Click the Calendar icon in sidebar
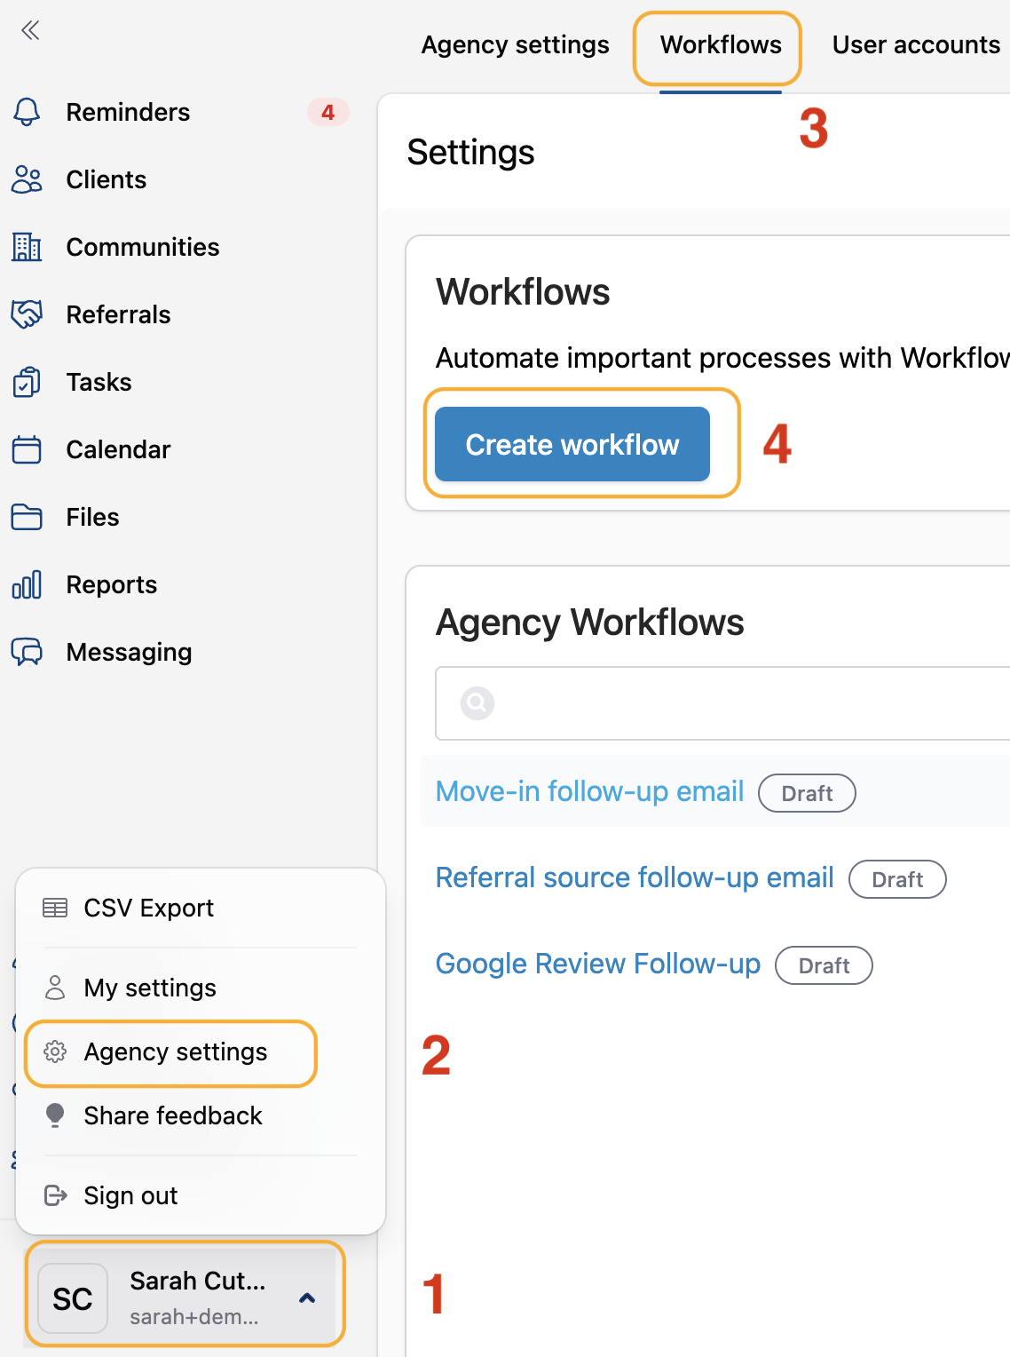 [x=27, y=449]
